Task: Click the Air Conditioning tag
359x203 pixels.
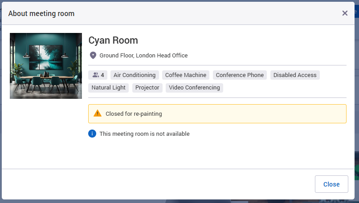Action: tap(135, 75)
